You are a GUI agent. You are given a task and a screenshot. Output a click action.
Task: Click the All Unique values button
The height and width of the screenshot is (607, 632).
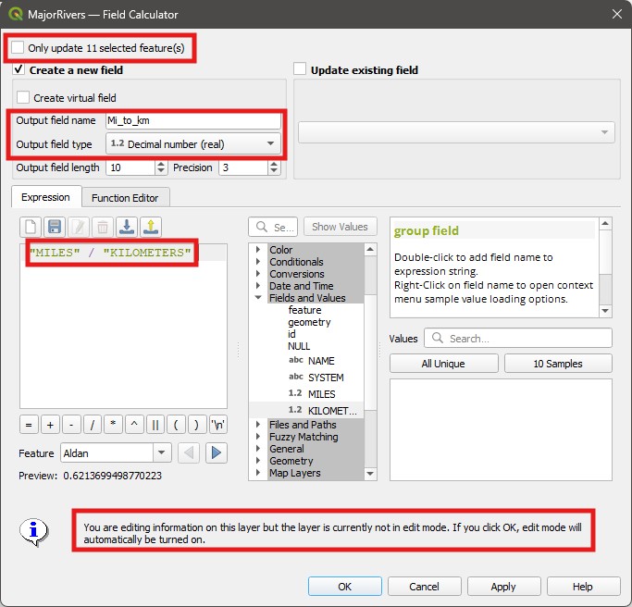pyautogui.click(x=443, y=364)
